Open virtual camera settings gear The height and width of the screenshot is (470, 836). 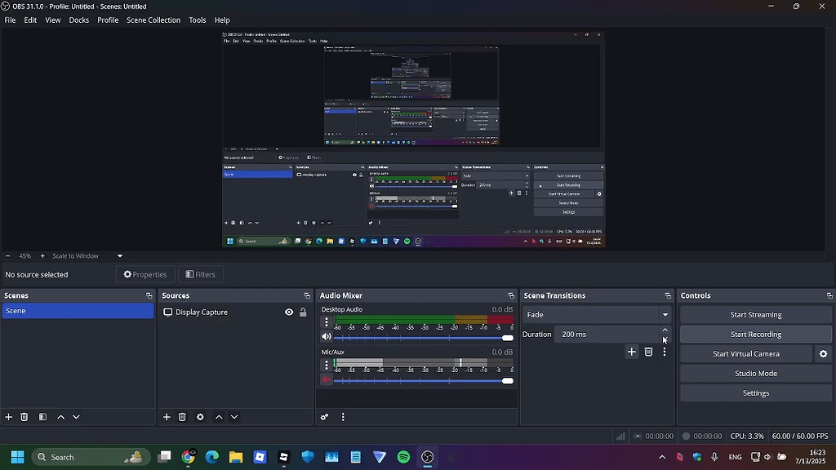coord(823,354)
